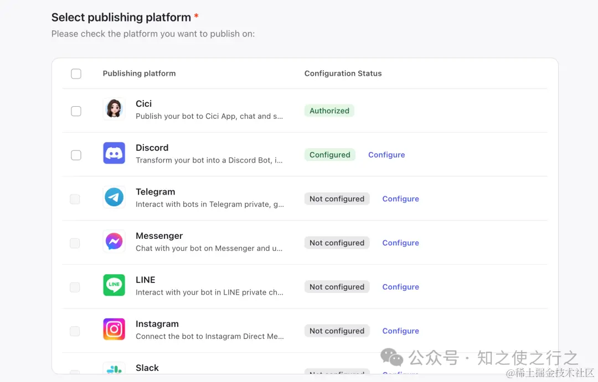Screen dimensions: 598x382
Task: Click the 'Publishing platform' column header
Action: (139, 74)
